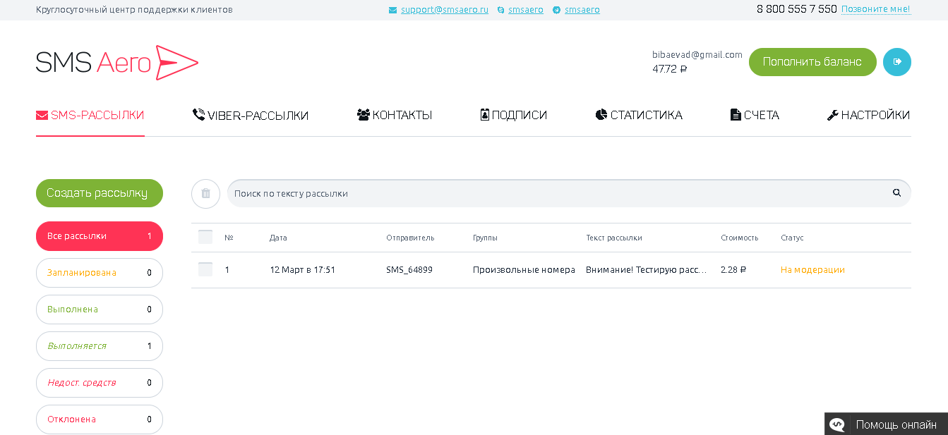Select the SMS-РАССЫЛКИ envelope icon
The image size is (948, 435).
pos(41,114)
